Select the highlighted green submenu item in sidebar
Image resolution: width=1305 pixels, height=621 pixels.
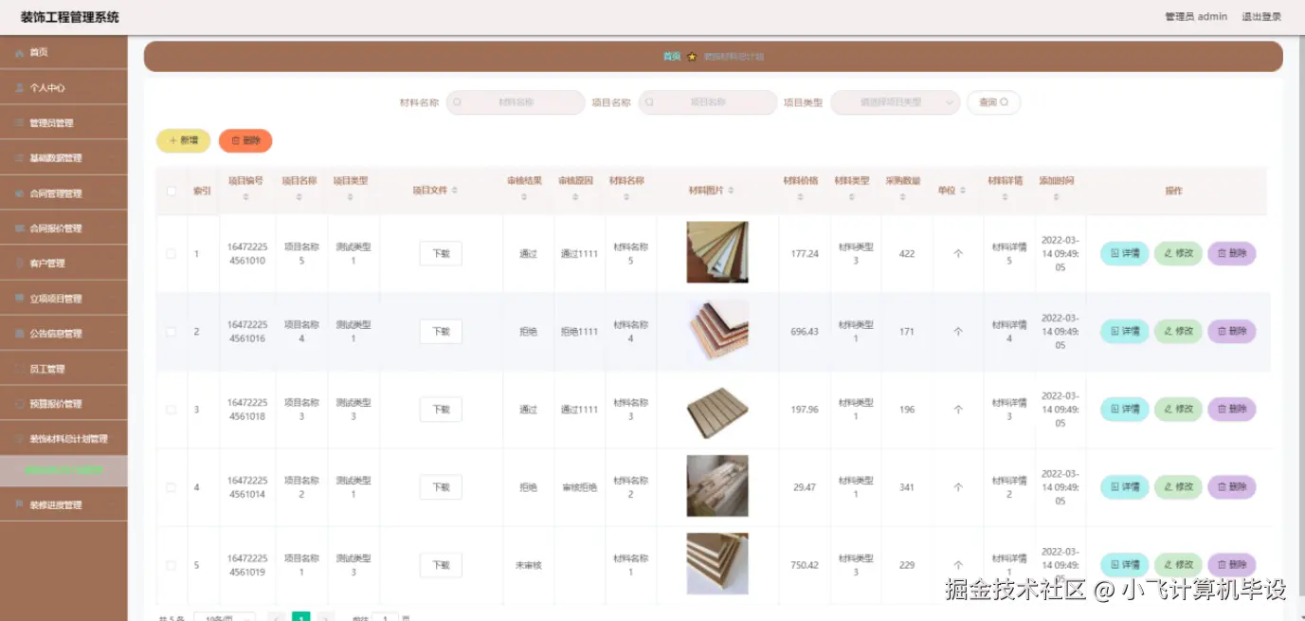(63, 470)
